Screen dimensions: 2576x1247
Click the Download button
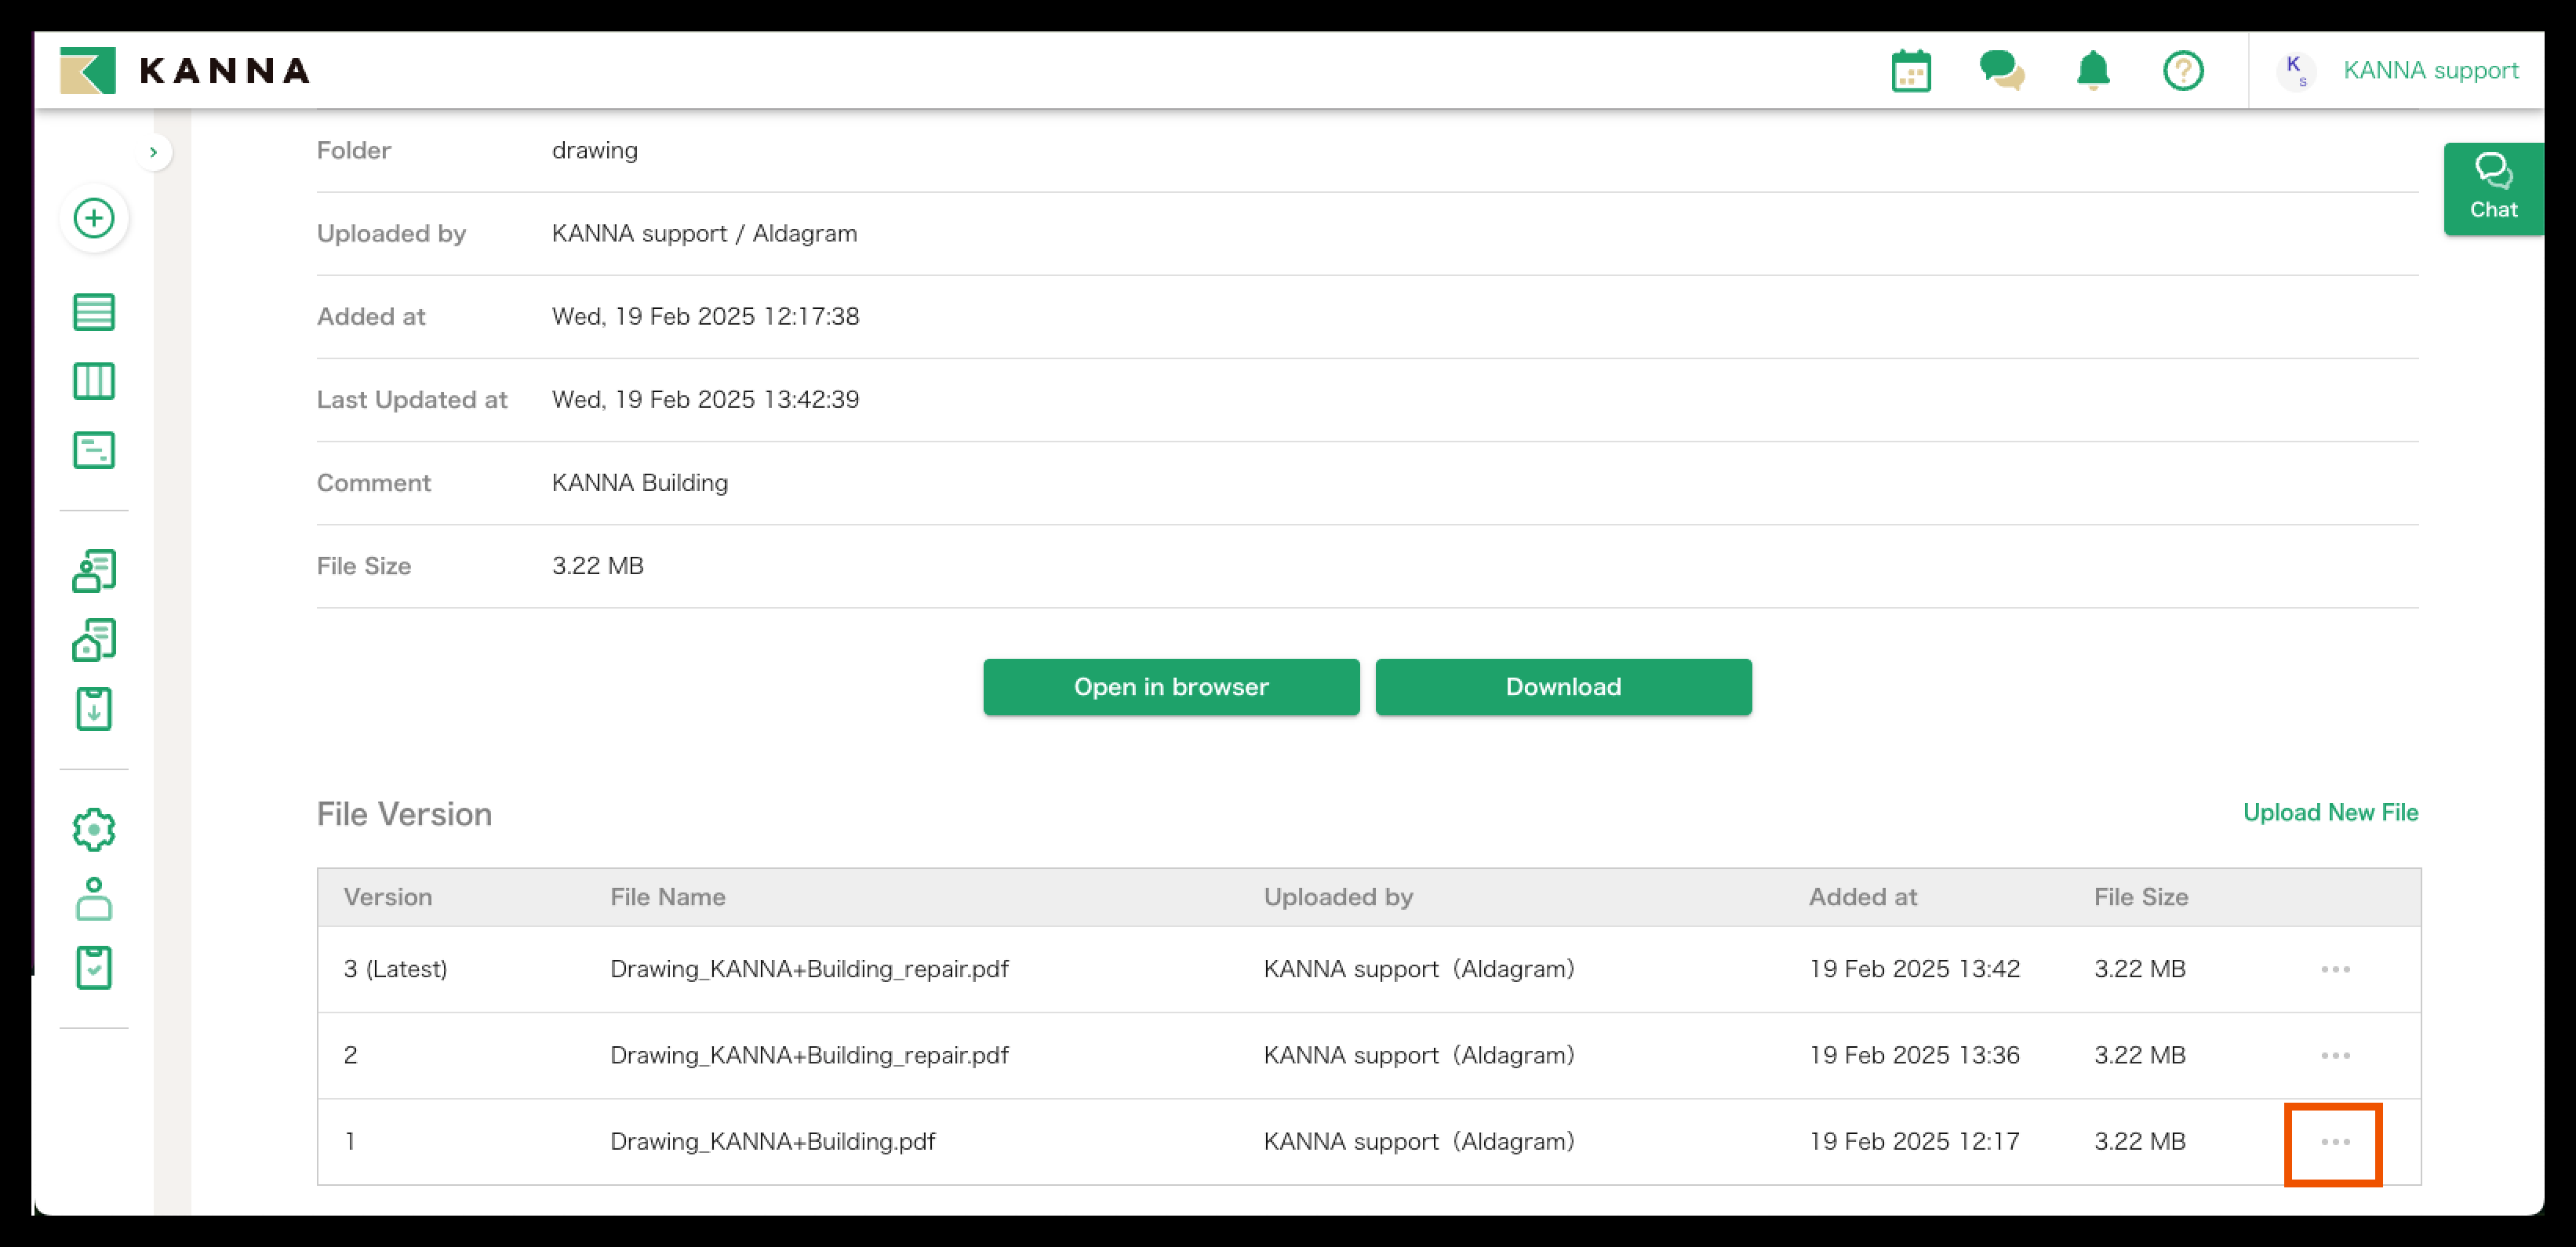pos(1563,687)
